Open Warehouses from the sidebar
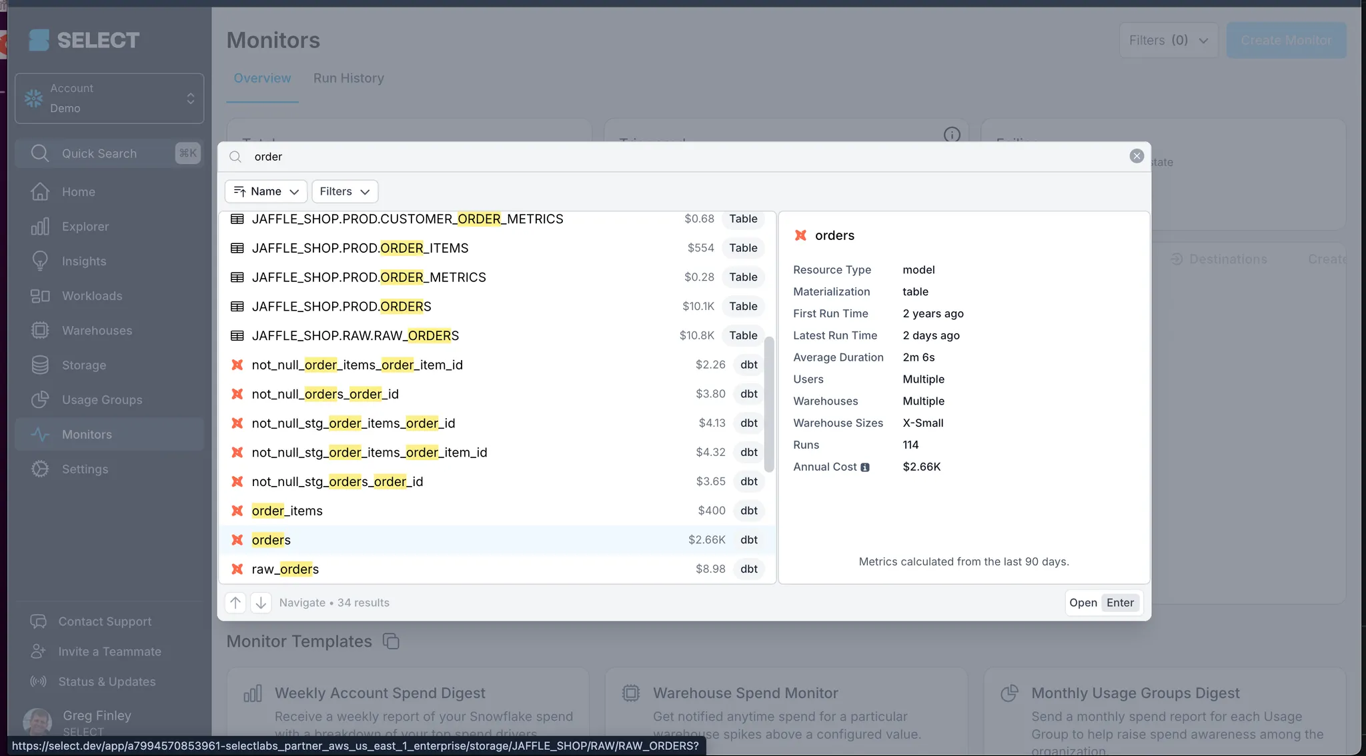The width and height of the screenshot is (1366, 756). click(x=97, y=331)
